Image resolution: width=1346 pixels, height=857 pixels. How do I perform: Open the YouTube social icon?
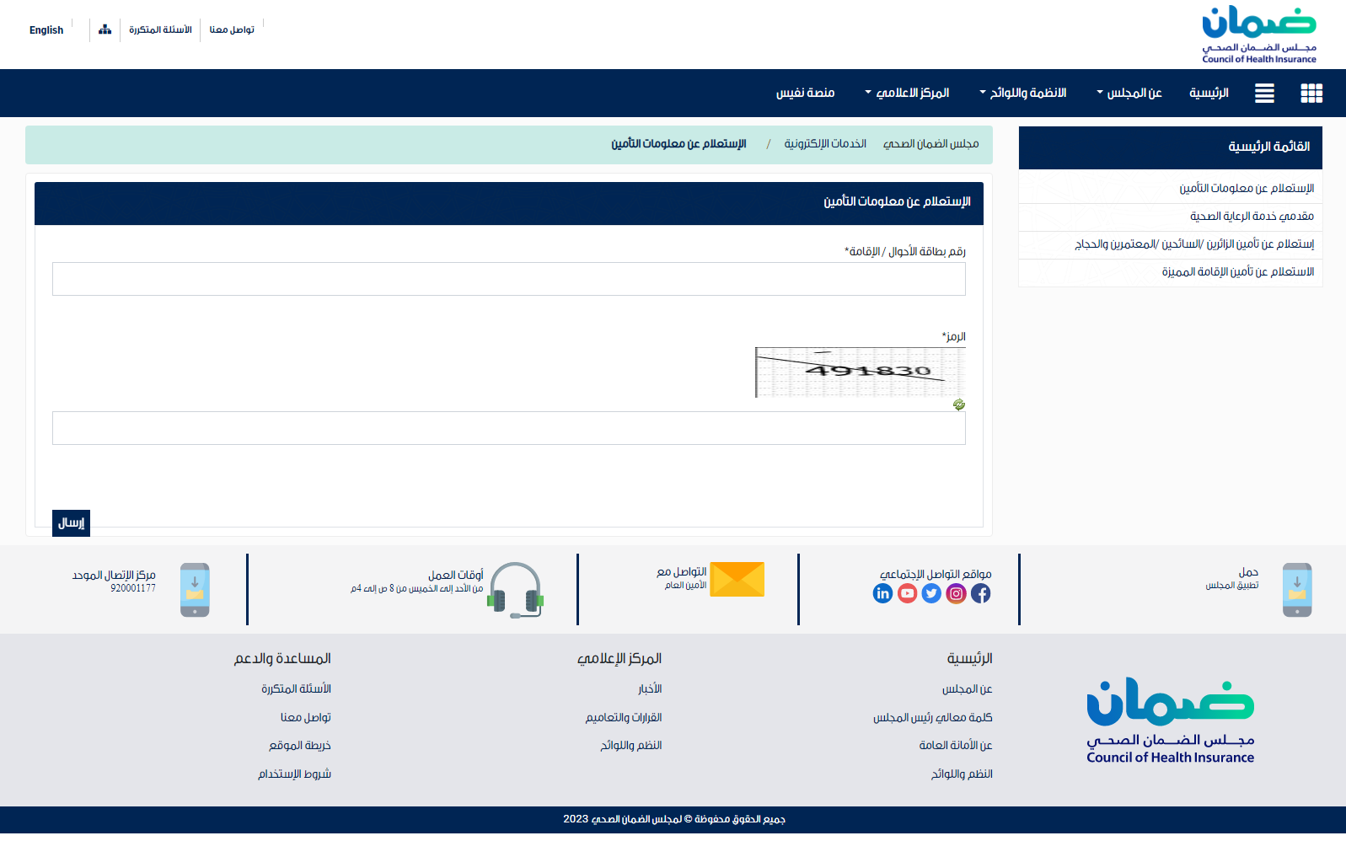907,593
